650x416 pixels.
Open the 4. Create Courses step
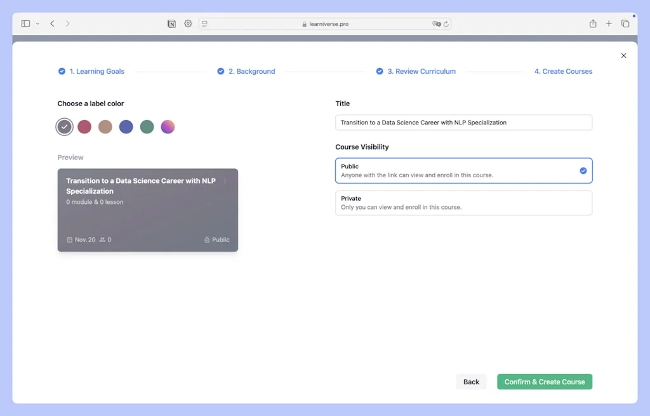pyautogui.click(x=563, y=71)
